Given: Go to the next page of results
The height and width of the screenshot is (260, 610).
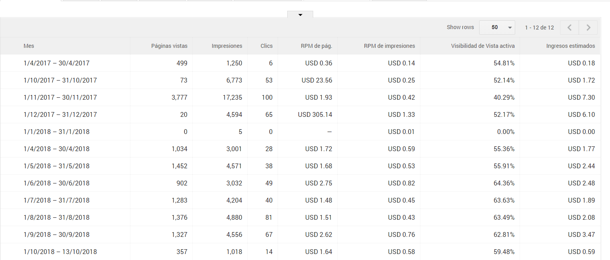Looking at the screenshot, I should [588, 28].
